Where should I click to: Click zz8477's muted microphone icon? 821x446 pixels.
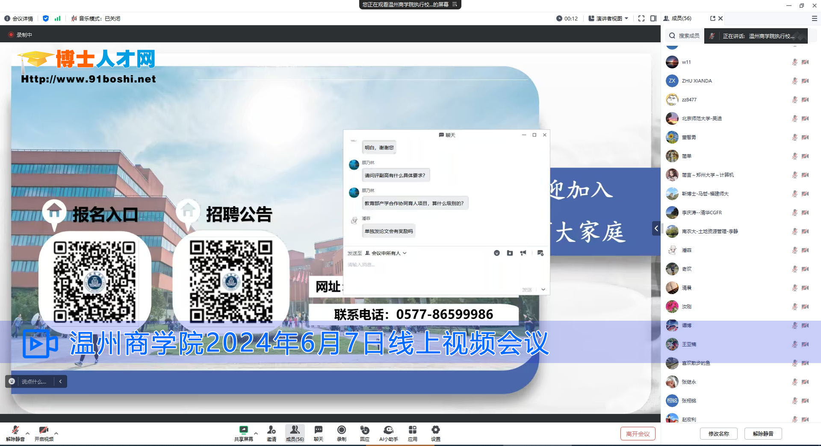794,100
